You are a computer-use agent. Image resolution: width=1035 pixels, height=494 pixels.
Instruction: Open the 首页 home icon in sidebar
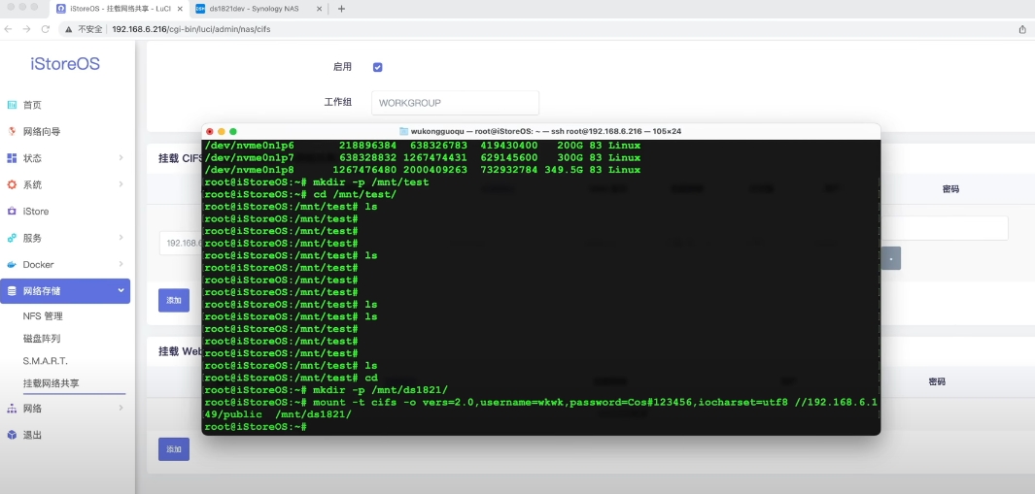tap(12, 105)
